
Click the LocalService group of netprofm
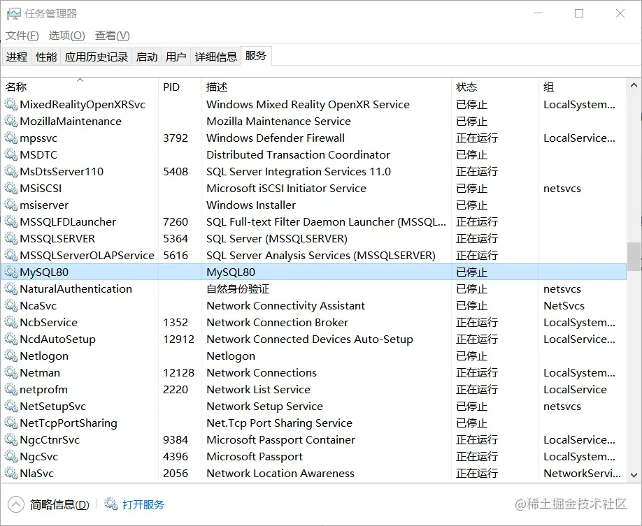(x=575, y=389)
